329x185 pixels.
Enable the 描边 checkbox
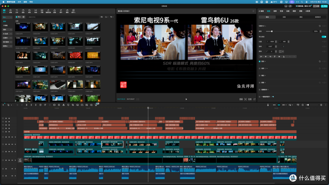(x=260, y=75)
